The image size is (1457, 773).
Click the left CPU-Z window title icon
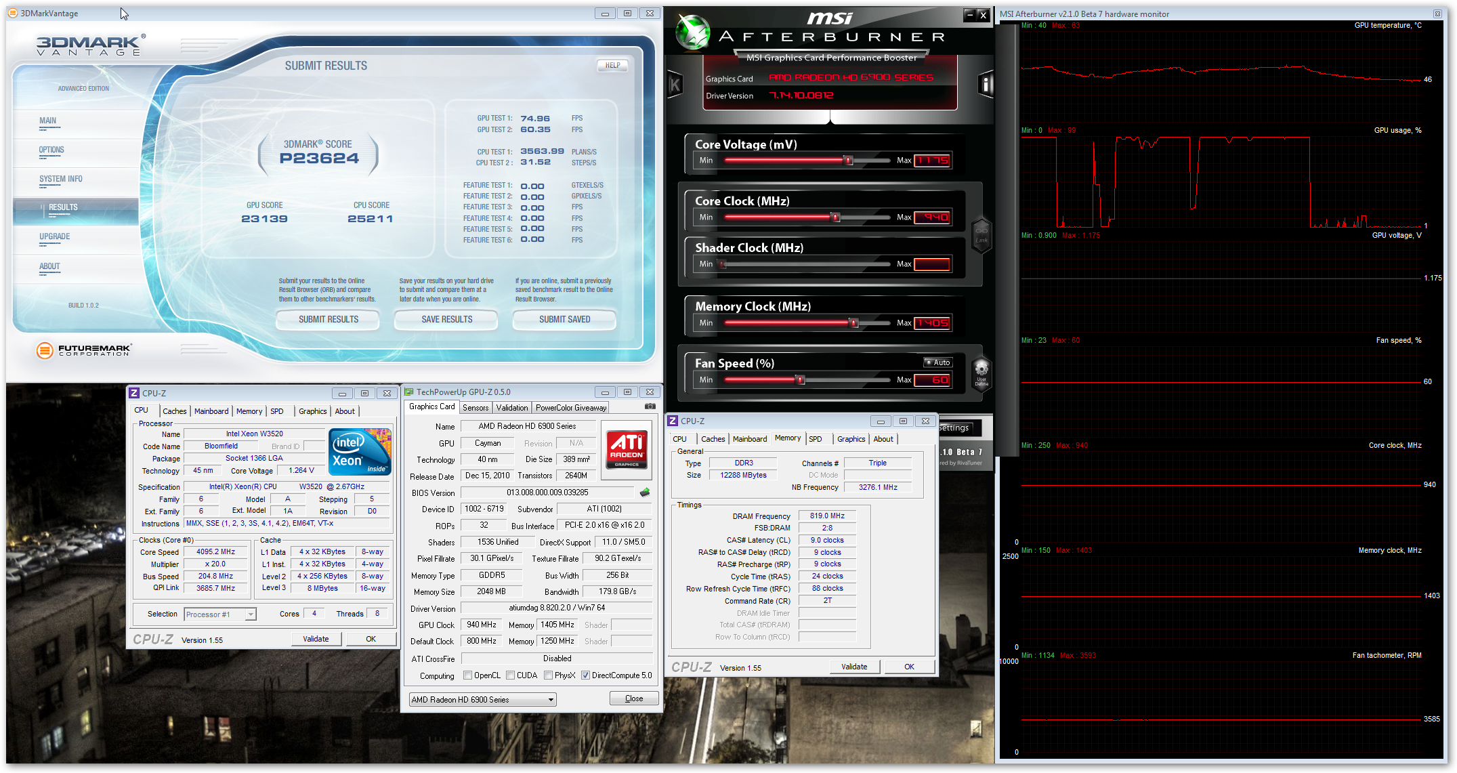pos(134,393)
